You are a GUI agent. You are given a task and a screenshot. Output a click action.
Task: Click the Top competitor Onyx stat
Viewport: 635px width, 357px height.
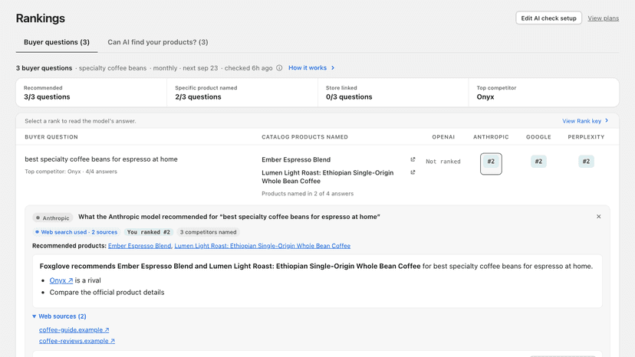click(x=544, y=93)
